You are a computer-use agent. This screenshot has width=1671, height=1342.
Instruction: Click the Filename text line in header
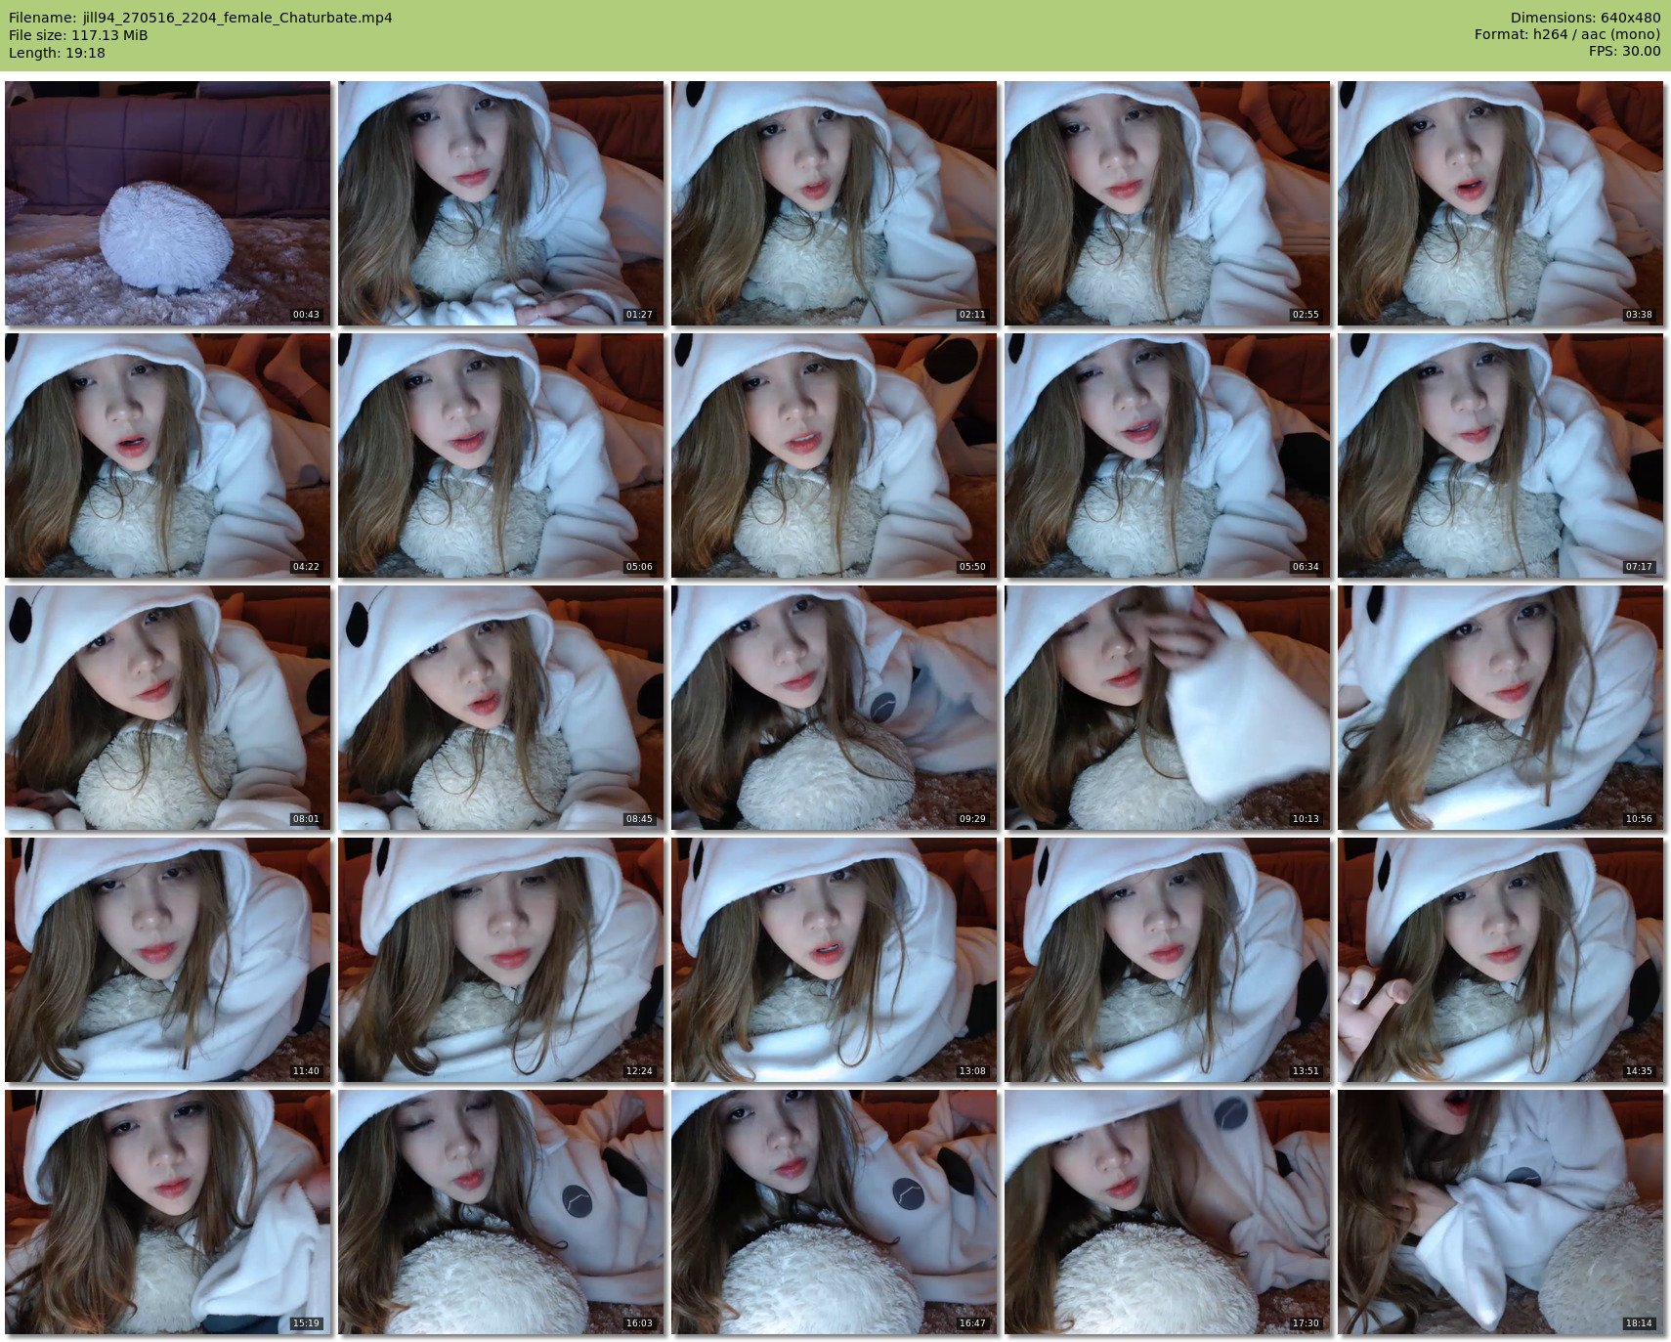click(200, 18)
